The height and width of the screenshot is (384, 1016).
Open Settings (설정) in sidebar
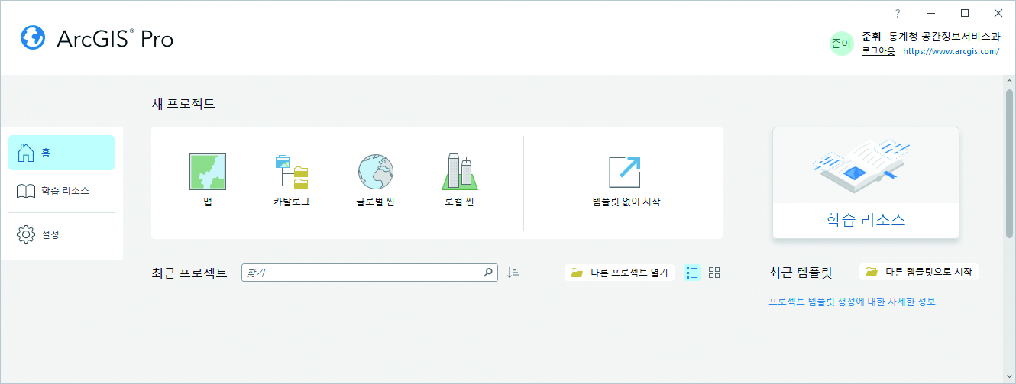pyautogui.click(x=62, y=234)
